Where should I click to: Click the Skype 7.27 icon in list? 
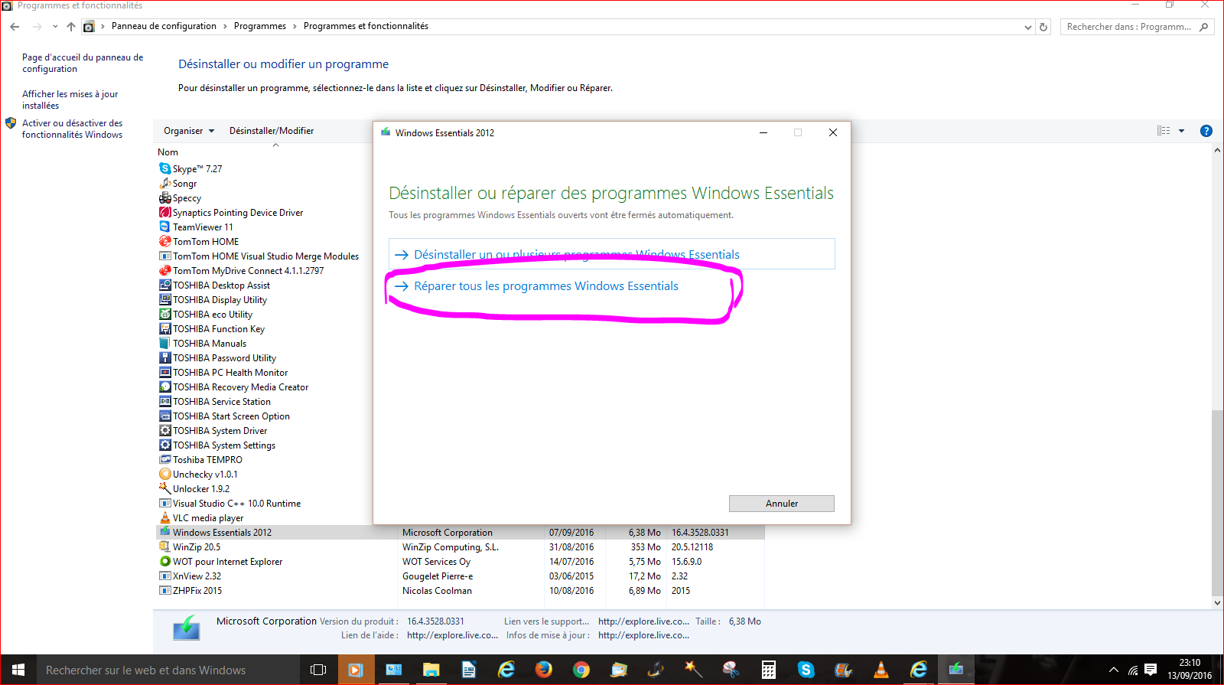point(164,168)
